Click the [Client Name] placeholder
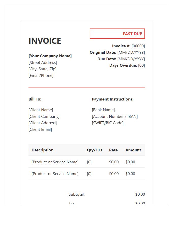 click(41, 110)
